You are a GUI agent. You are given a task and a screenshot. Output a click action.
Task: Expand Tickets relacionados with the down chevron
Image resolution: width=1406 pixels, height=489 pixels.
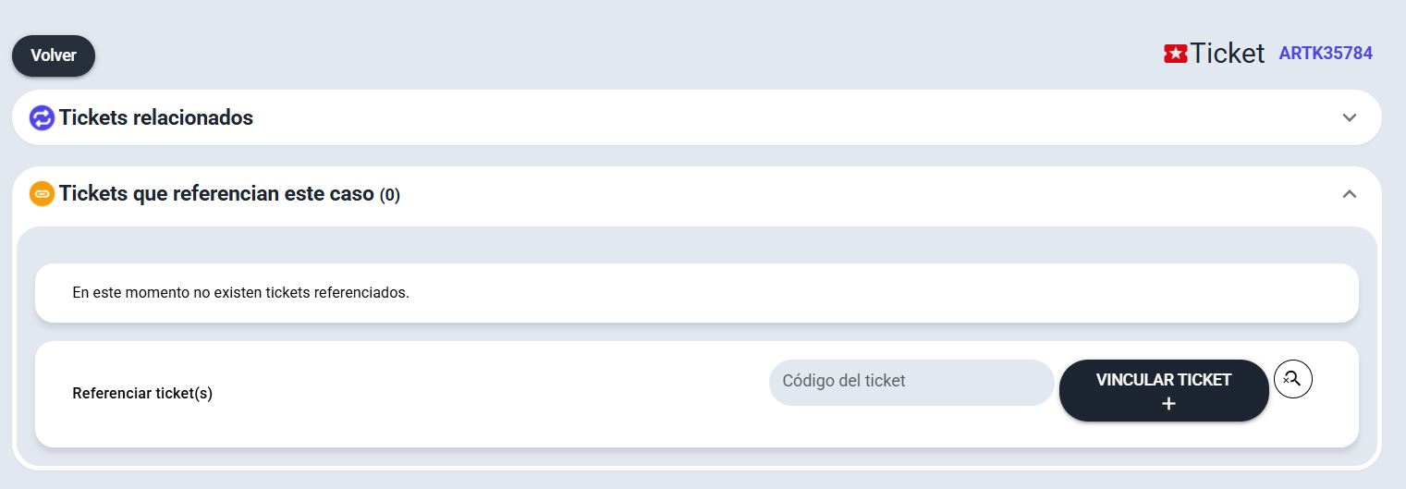1349,118
